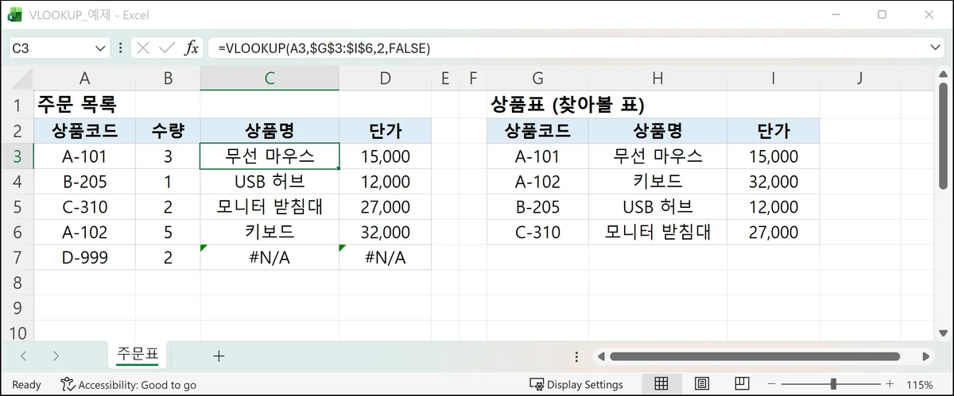Viewport: 954px width, 396px height.
Task: Go to next sheet arrow
Action: click(x=56, y=356)
